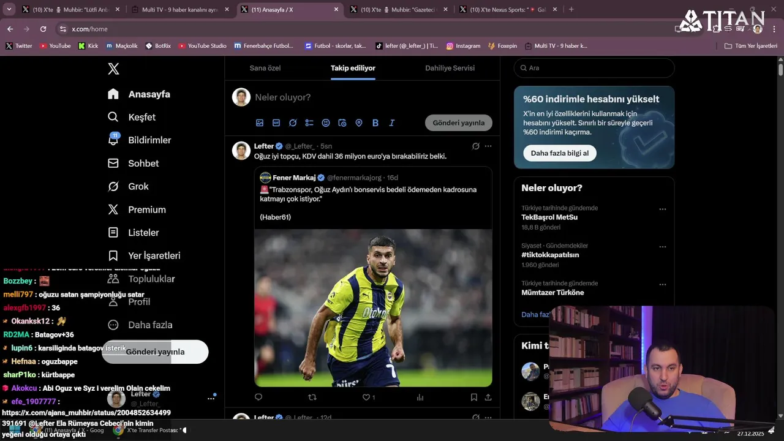Viewport: 784px width, 441px height.
Task: Open Fener Markaj quoted profile name
Action: 294,178
